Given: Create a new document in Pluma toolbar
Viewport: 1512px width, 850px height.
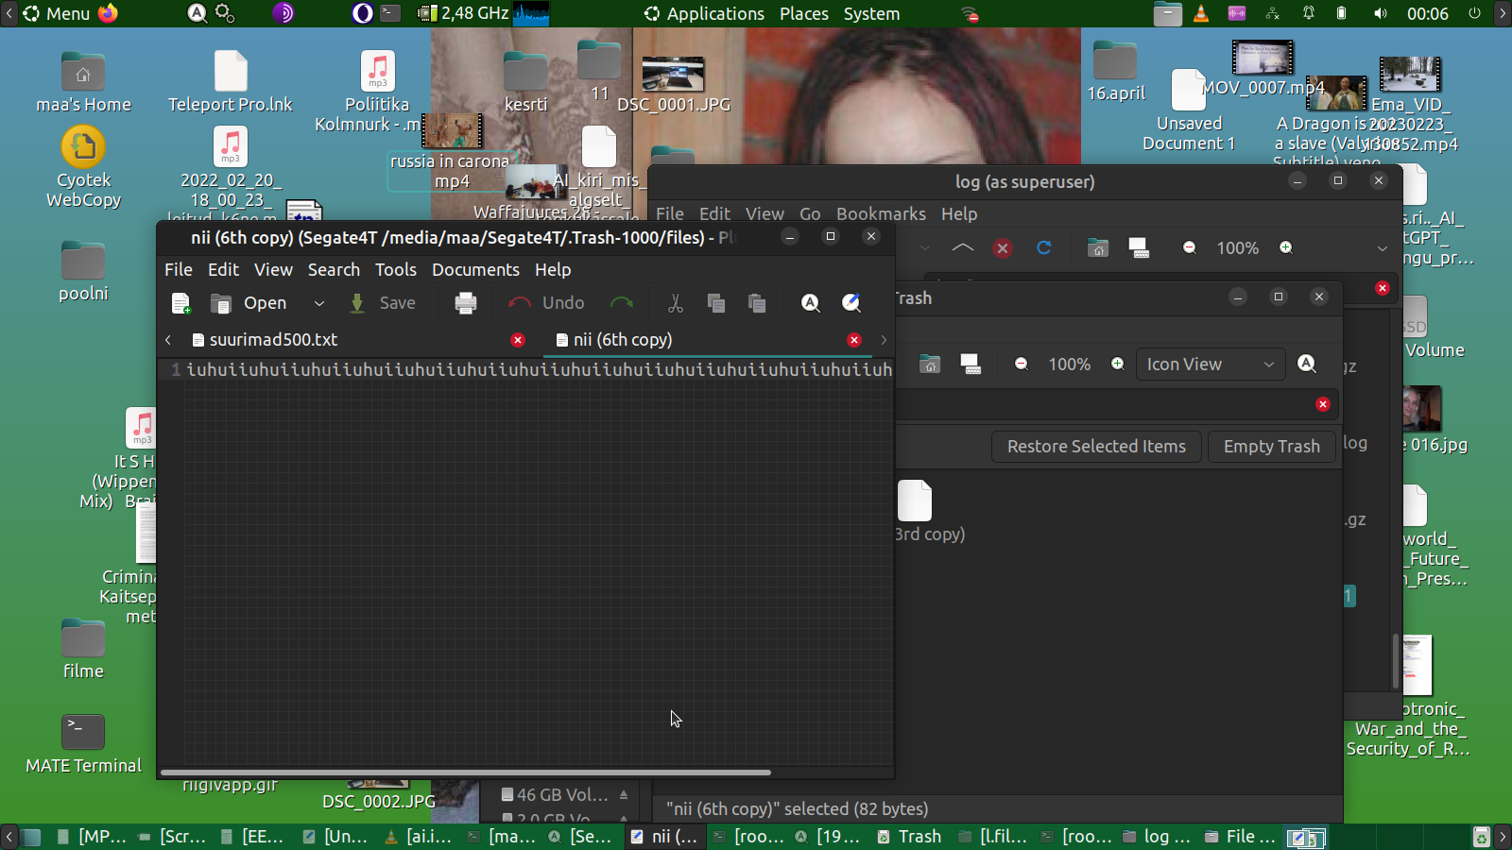Looking at the screenshot, I should [180, 303].
